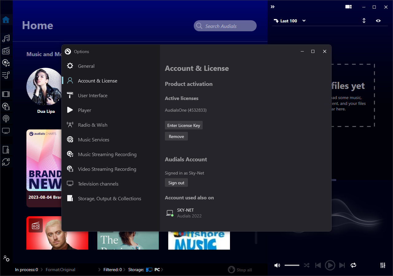Open the Television section from the sidebar
Screen dimensions: 393x276
[x=6, y=131]
